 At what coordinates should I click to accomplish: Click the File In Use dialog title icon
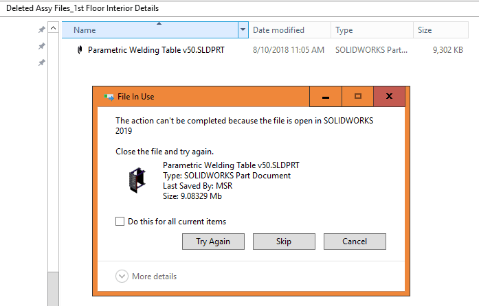click(109, 97)
